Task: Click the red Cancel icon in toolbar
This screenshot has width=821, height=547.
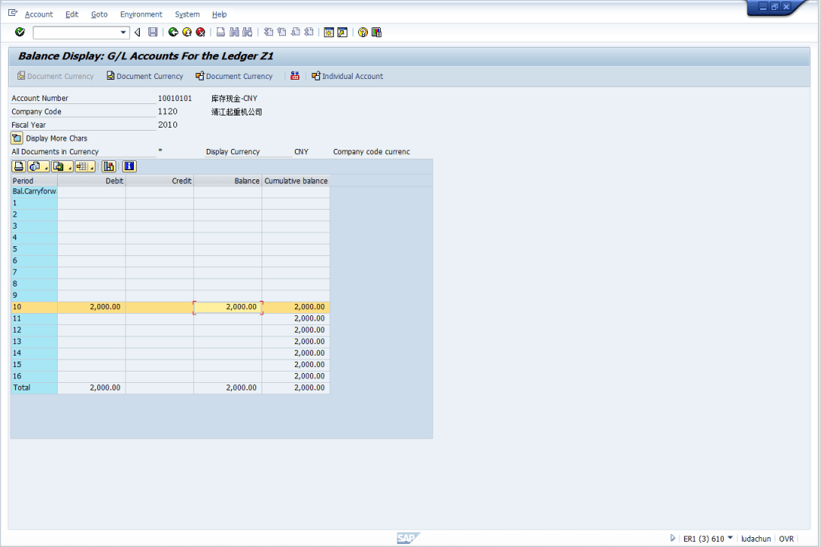Action: tap(201, 32)
